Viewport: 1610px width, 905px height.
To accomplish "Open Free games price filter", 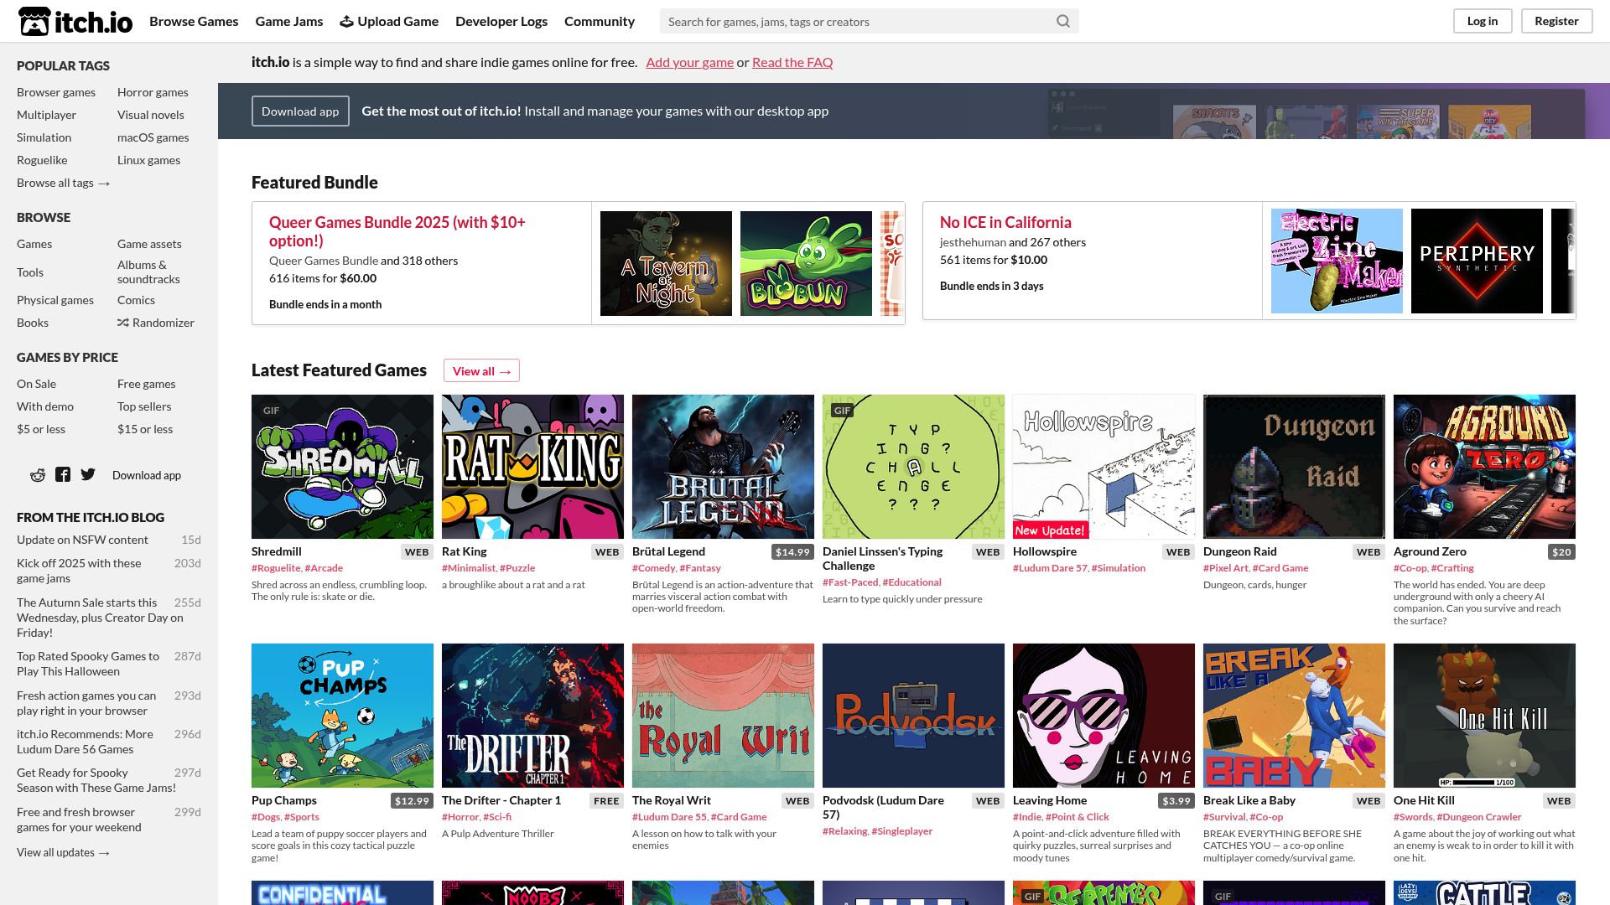I will tap(147, 384).
